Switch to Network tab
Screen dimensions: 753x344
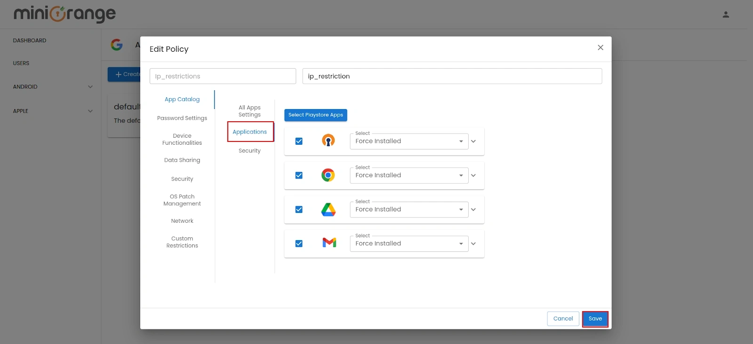[182, 221]
